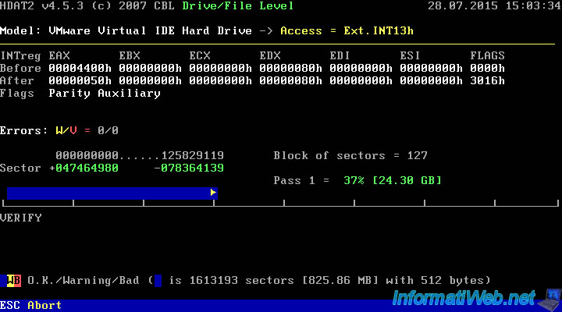The image size is (562, 312).
Task: Click the date and time 28.07.2015 15:03:34
Action: click(495, 6)
